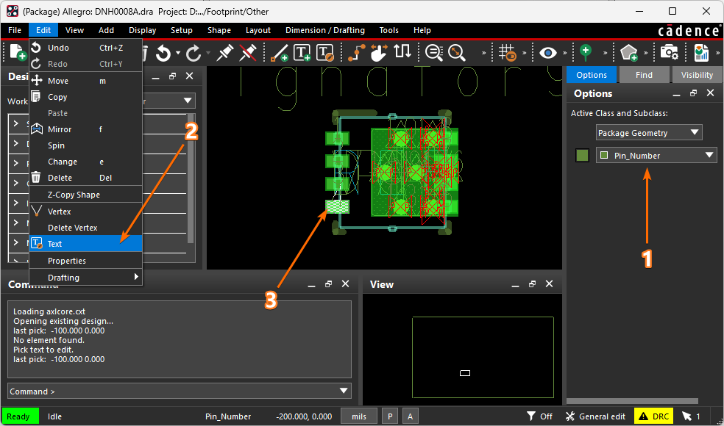The width and height of the screenshot is (724, 426).
Task: Click the mils units button
Action: coord(359,416)
